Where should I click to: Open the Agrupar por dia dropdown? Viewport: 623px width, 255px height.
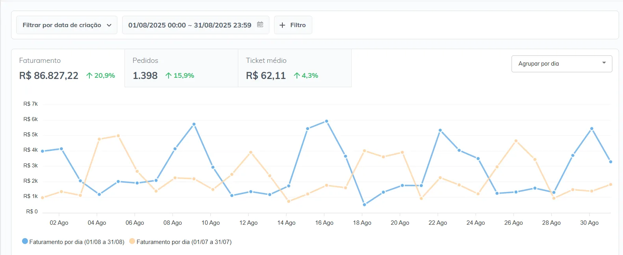pyautogui.click(x=561, y=64)
